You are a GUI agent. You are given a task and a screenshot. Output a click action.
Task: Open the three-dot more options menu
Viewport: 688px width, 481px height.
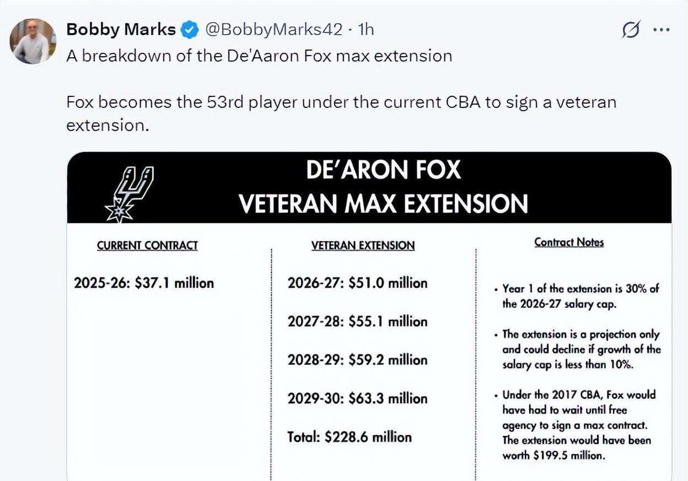(661, 30)
